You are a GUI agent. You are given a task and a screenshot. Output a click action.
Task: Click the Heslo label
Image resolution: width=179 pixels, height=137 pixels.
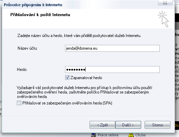(x=22, y=70)
